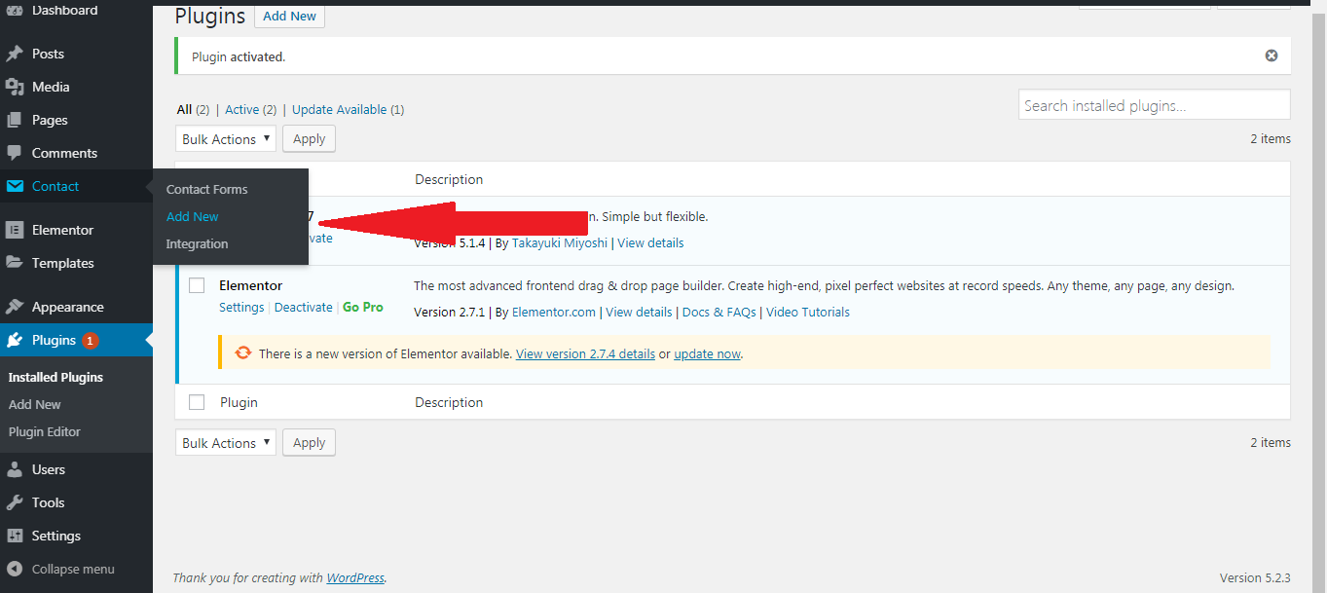The width and height of the screenshot is (1327, 593).
Task: Click View version 2.7.4 details link
Action: pyautogui.click(x=585, y=353)
